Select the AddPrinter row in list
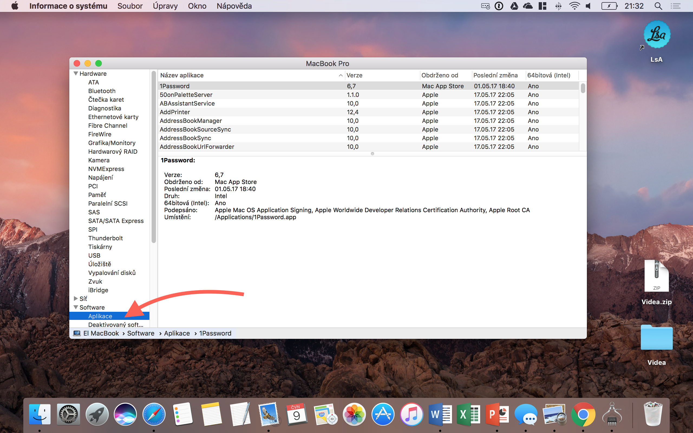 coord(175,112)
